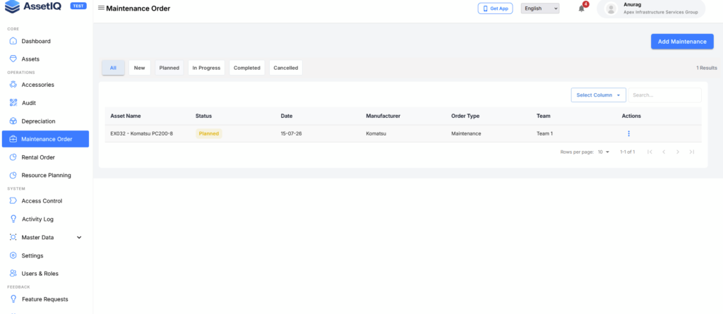Select the In Progress tab

[206, 68]
